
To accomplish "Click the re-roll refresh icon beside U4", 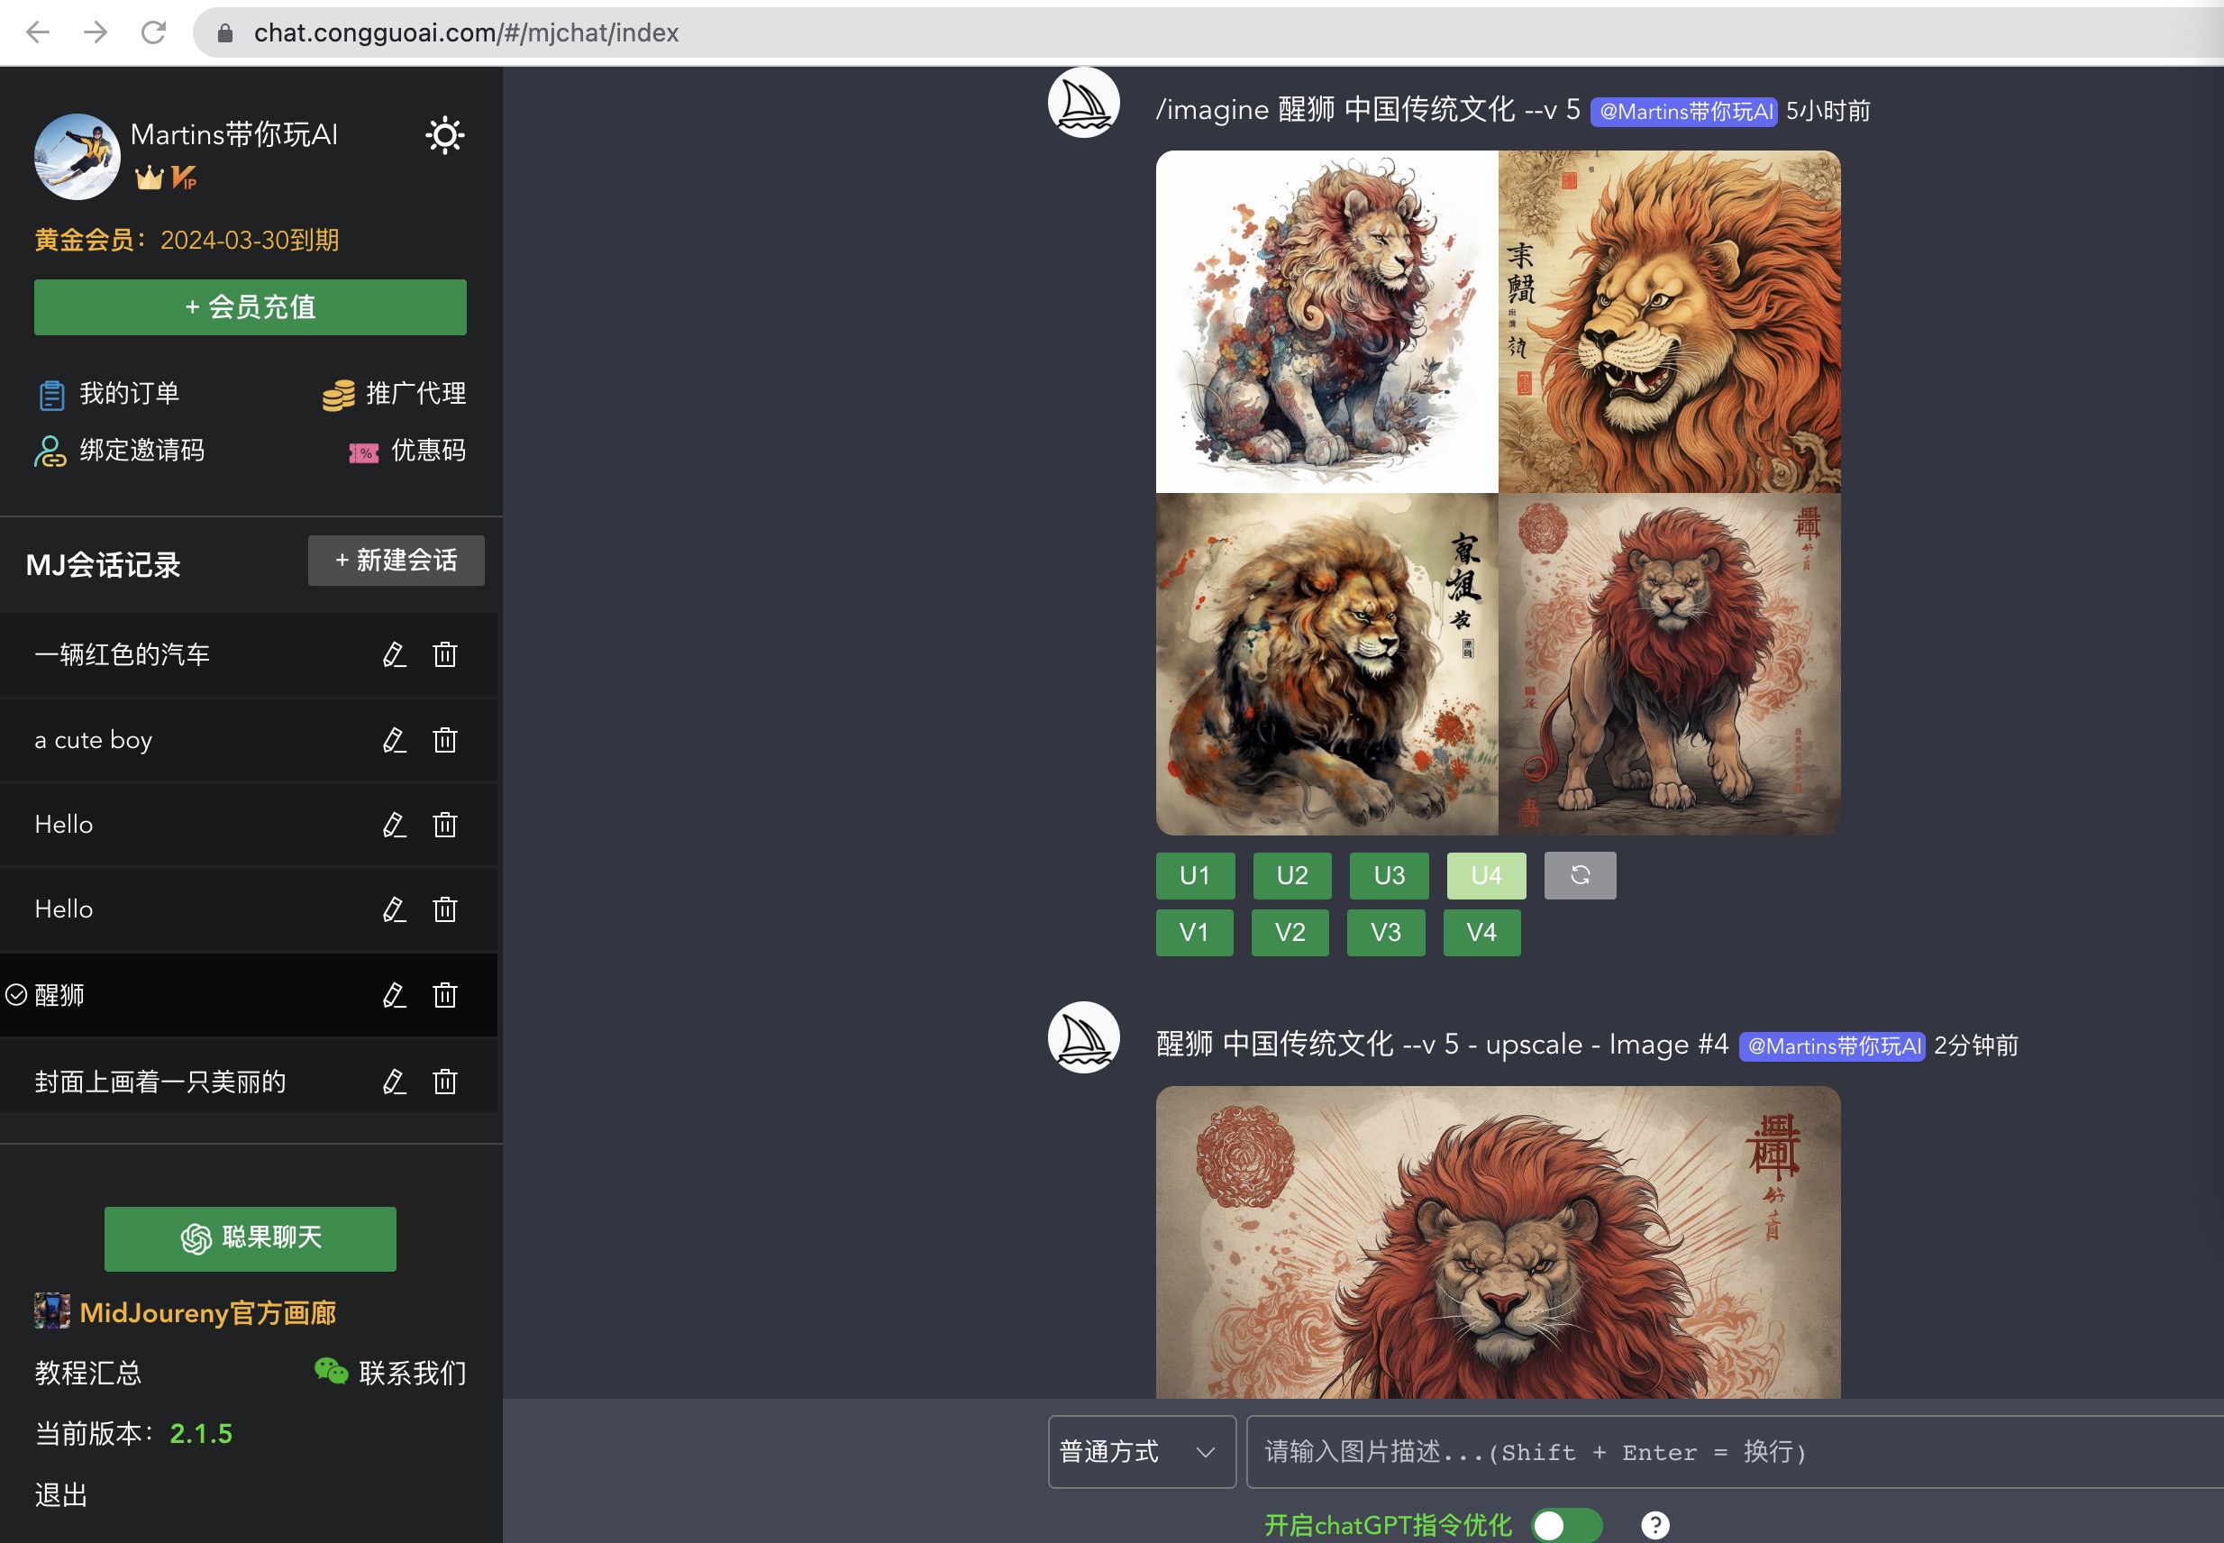I will pos(1580,875).
